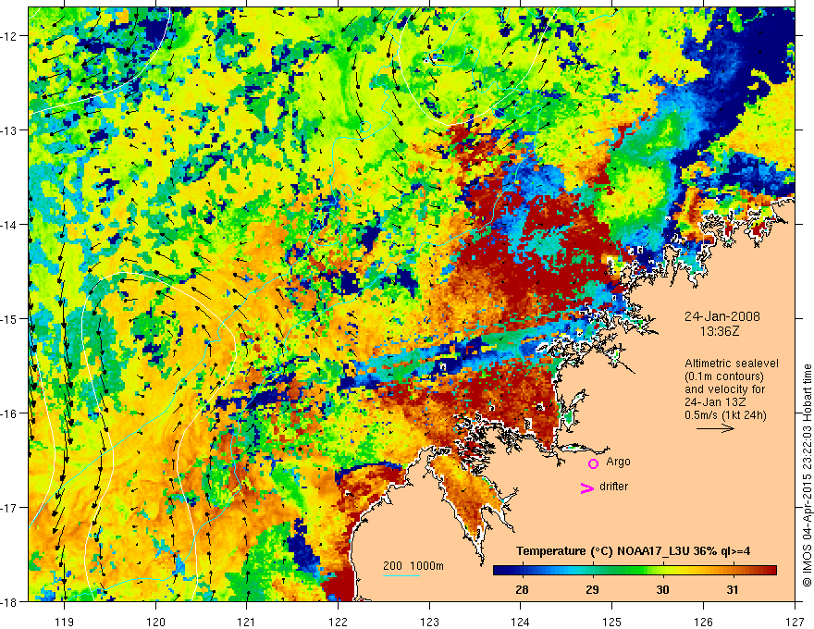Click the 30 label on the temperature scale
The height and width of the screenshot is (629, 814).
[662, 589]
